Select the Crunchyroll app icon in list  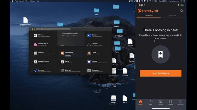point(62,53)
